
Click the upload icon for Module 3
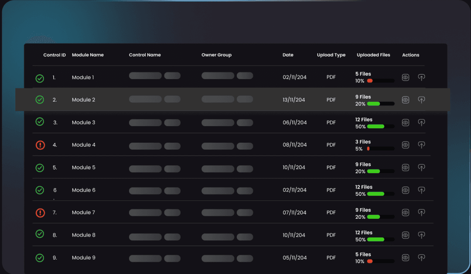click(x=421, y=123)
